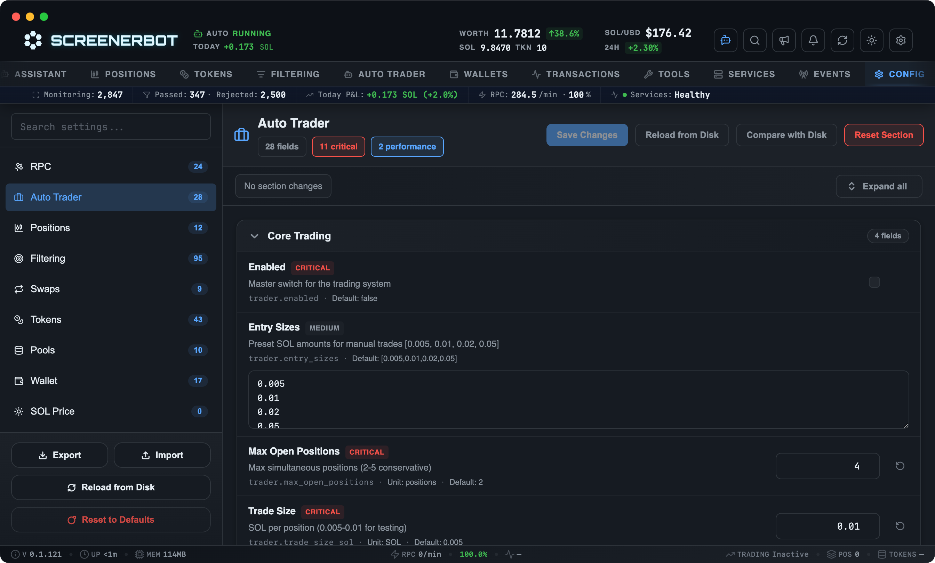Image resolution: width=935 pixels, height=563 pixels.
Task: Click the Entry Sizes text area
Action: [578, 400]
